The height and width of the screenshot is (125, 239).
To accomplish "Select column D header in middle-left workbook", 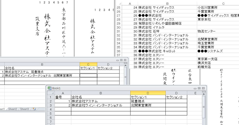I will pyautogui.click(x=108, y=64).
